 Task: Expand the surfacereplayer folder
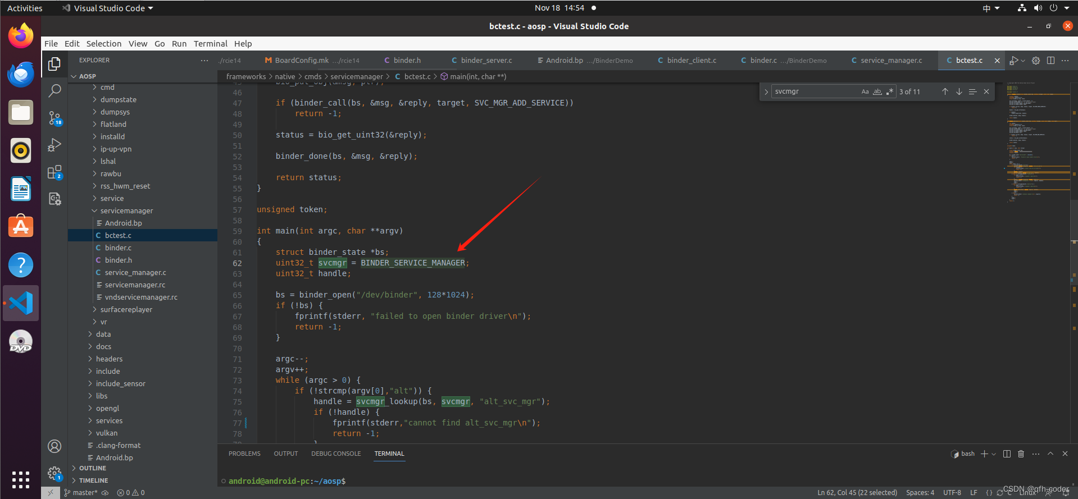click(x=143, y=310)
